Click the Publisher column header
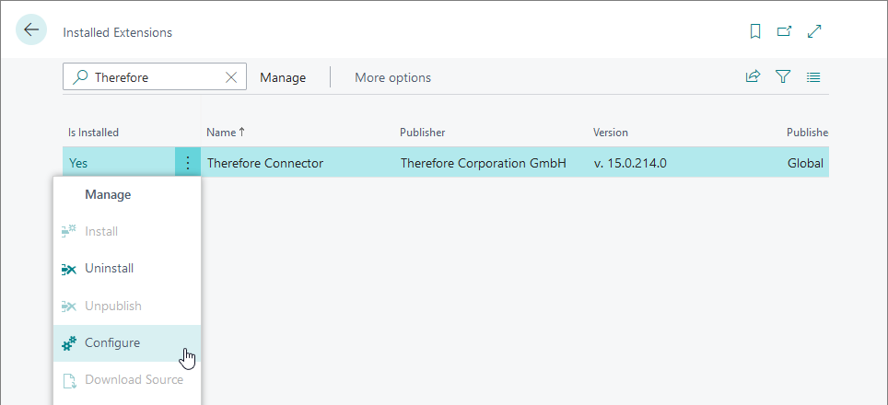 [x=422, y=133]
